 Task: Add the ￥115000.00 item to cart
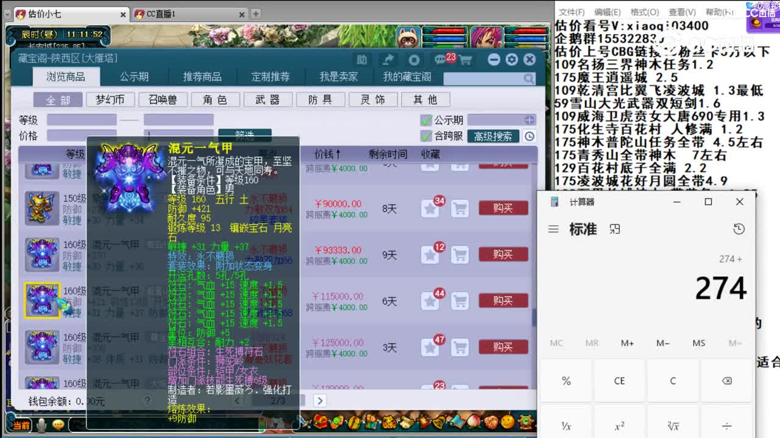tap(459, 301)
